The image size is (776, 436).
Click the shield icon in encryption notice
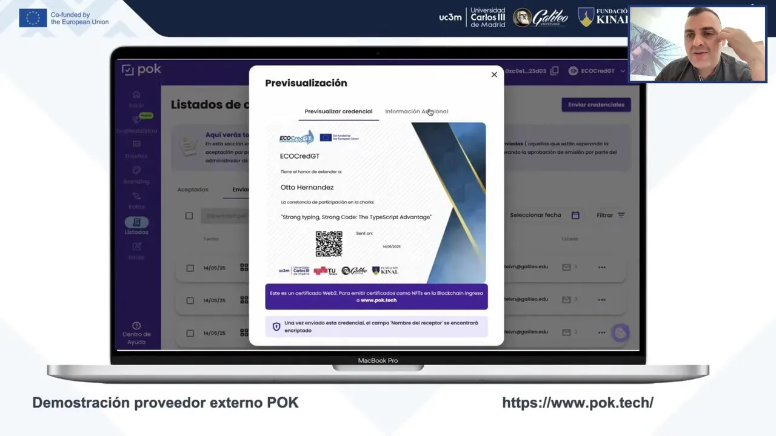(x=276, y=327)
